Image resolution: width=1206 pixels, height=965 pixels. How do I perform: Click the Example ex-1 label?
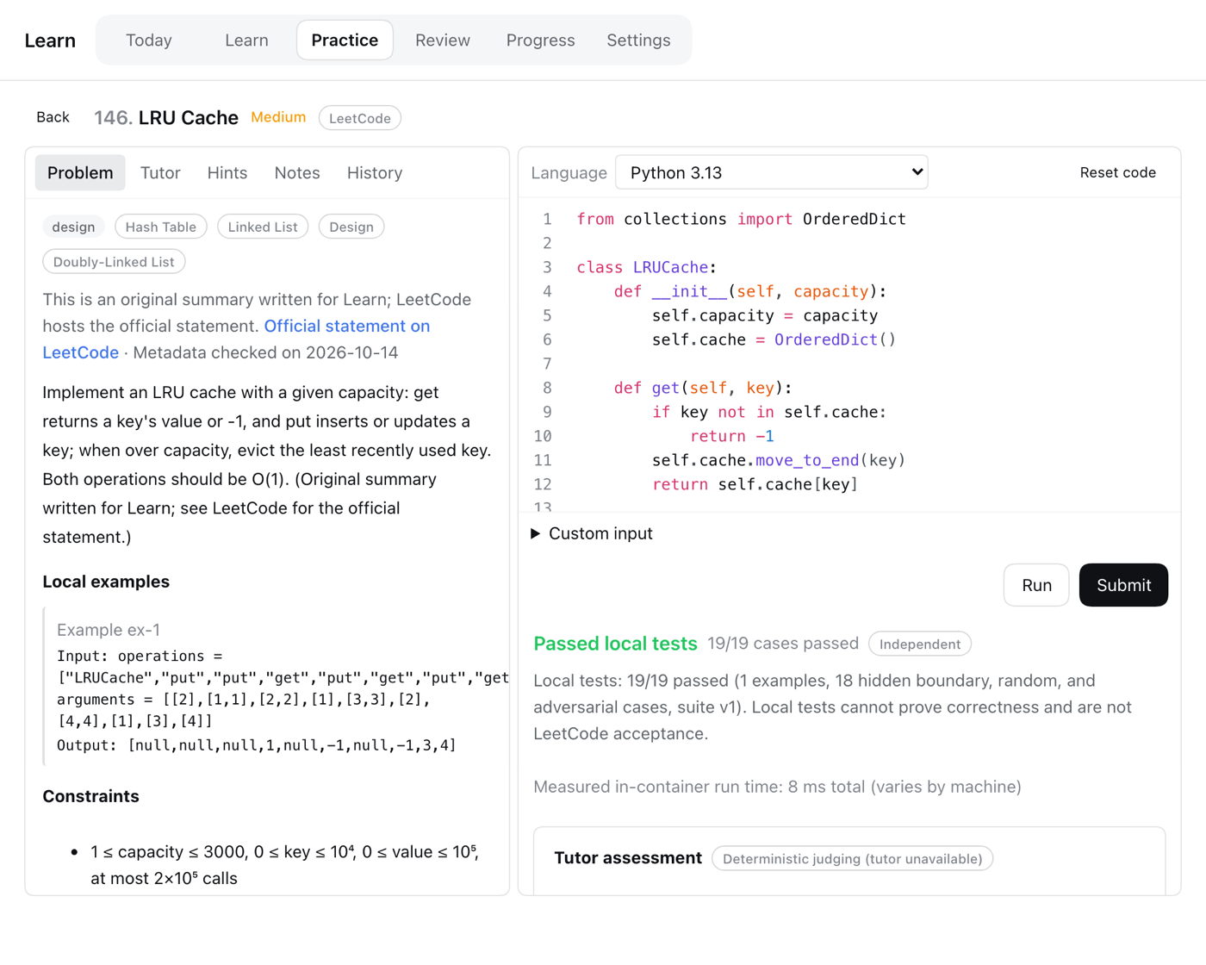point(109,630)
